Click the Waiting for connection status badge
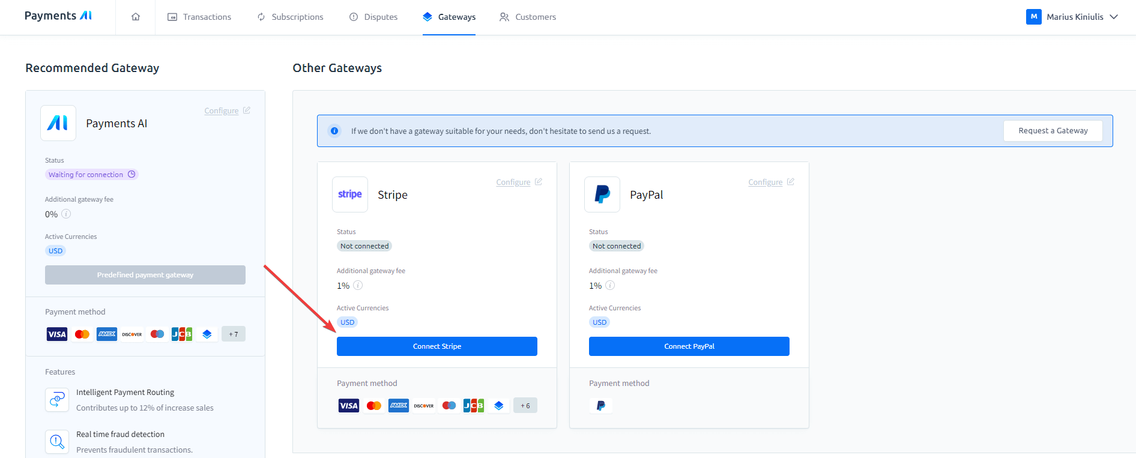The image size is (1136, 458). pos(91,175)
